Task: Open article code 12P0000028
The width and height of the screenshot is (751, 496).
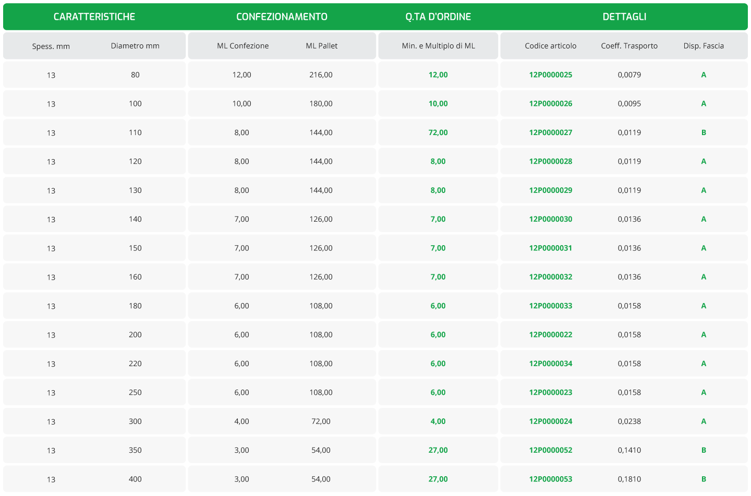Action: click(x=551, y=161)
